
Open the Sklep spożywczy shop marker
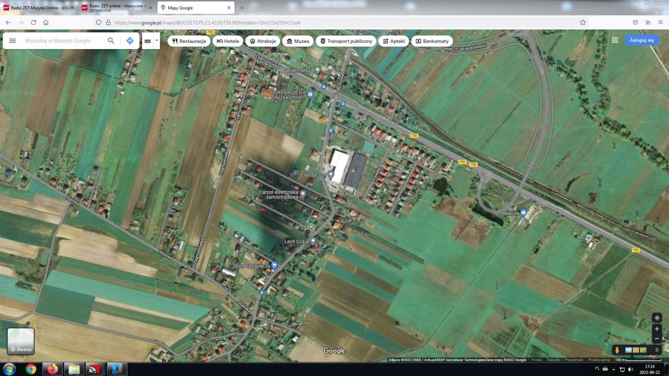(x=274, y=265)
